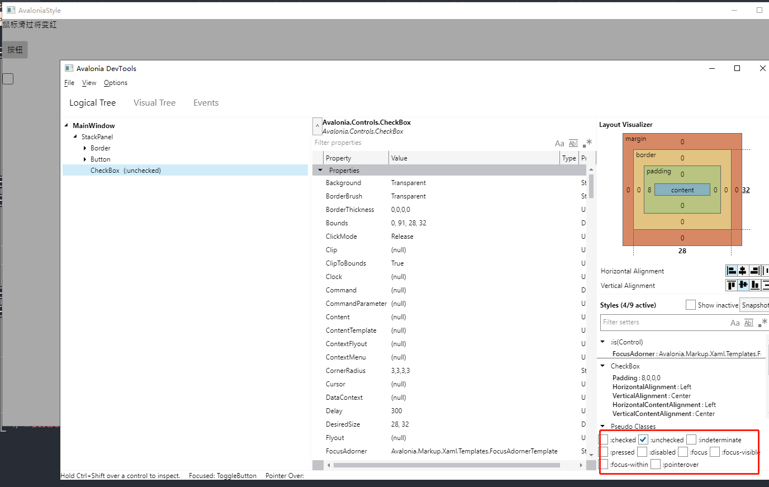Screen dimensions: 769x487
Task: Open the View menu
Action: tap(89, 83)
